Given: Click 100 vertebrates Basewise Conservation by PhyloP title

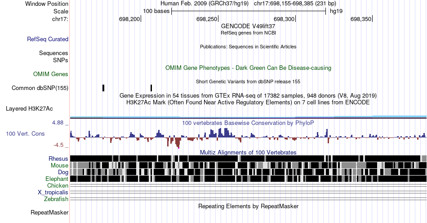Looking at the screenshot, I should click(248, 123).
